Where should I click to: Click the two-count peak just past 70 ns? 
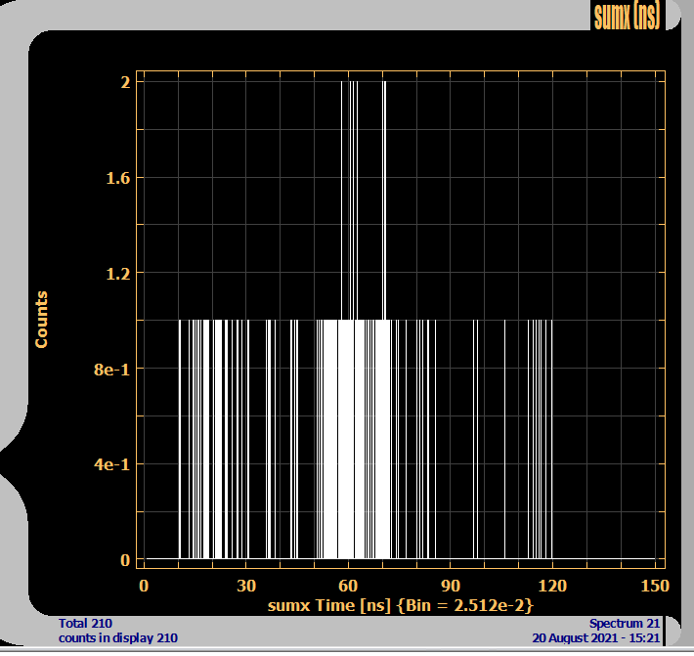tap(385, 196)
